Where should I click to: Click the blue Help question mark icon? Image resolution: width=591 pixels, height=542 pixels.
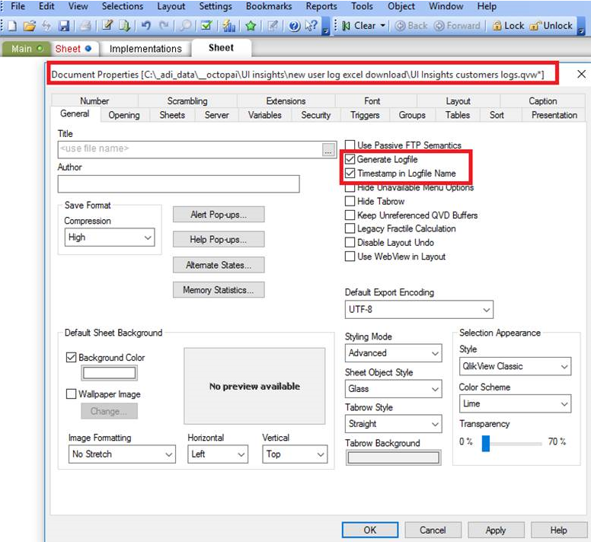pos(294,26)
